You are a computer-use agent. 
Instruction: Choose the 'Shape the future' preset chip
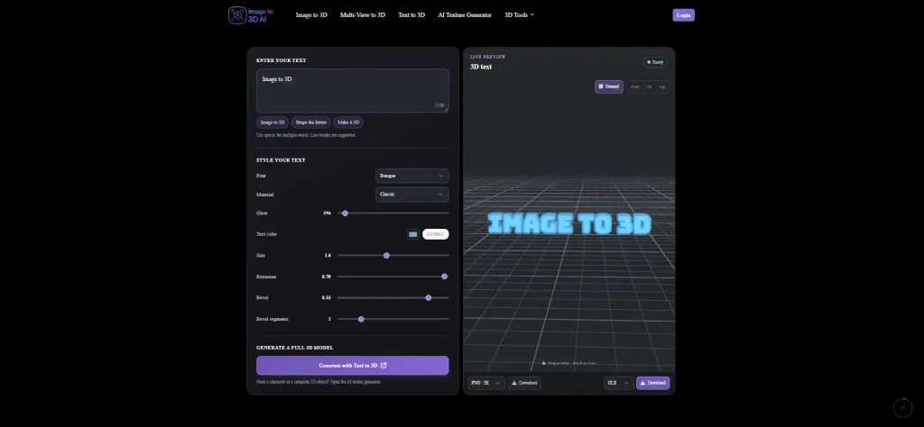[x=310, y=123]
